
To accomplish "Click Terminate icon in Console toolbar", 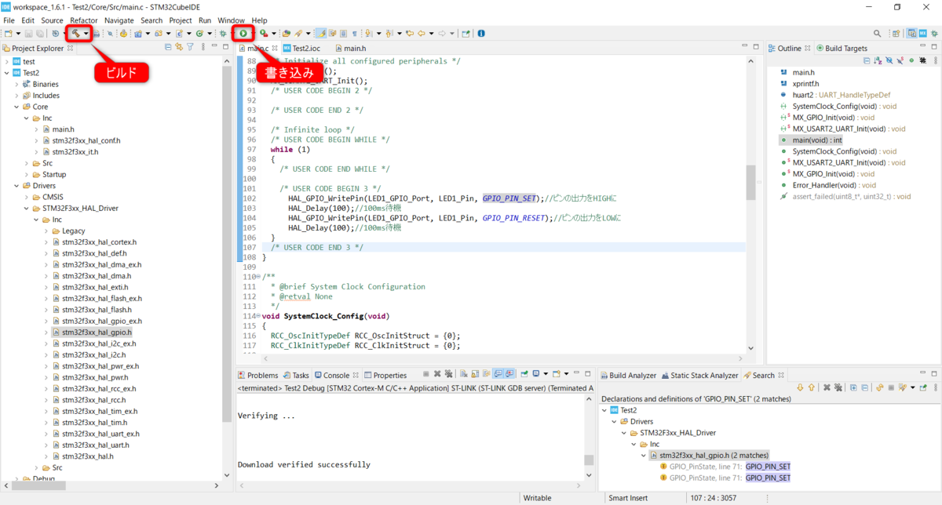I will (426, 375).
